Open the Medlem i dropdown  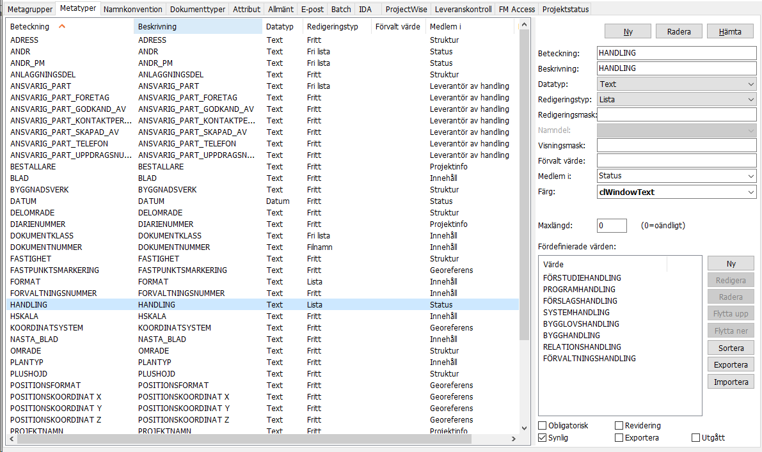(676, 176)
